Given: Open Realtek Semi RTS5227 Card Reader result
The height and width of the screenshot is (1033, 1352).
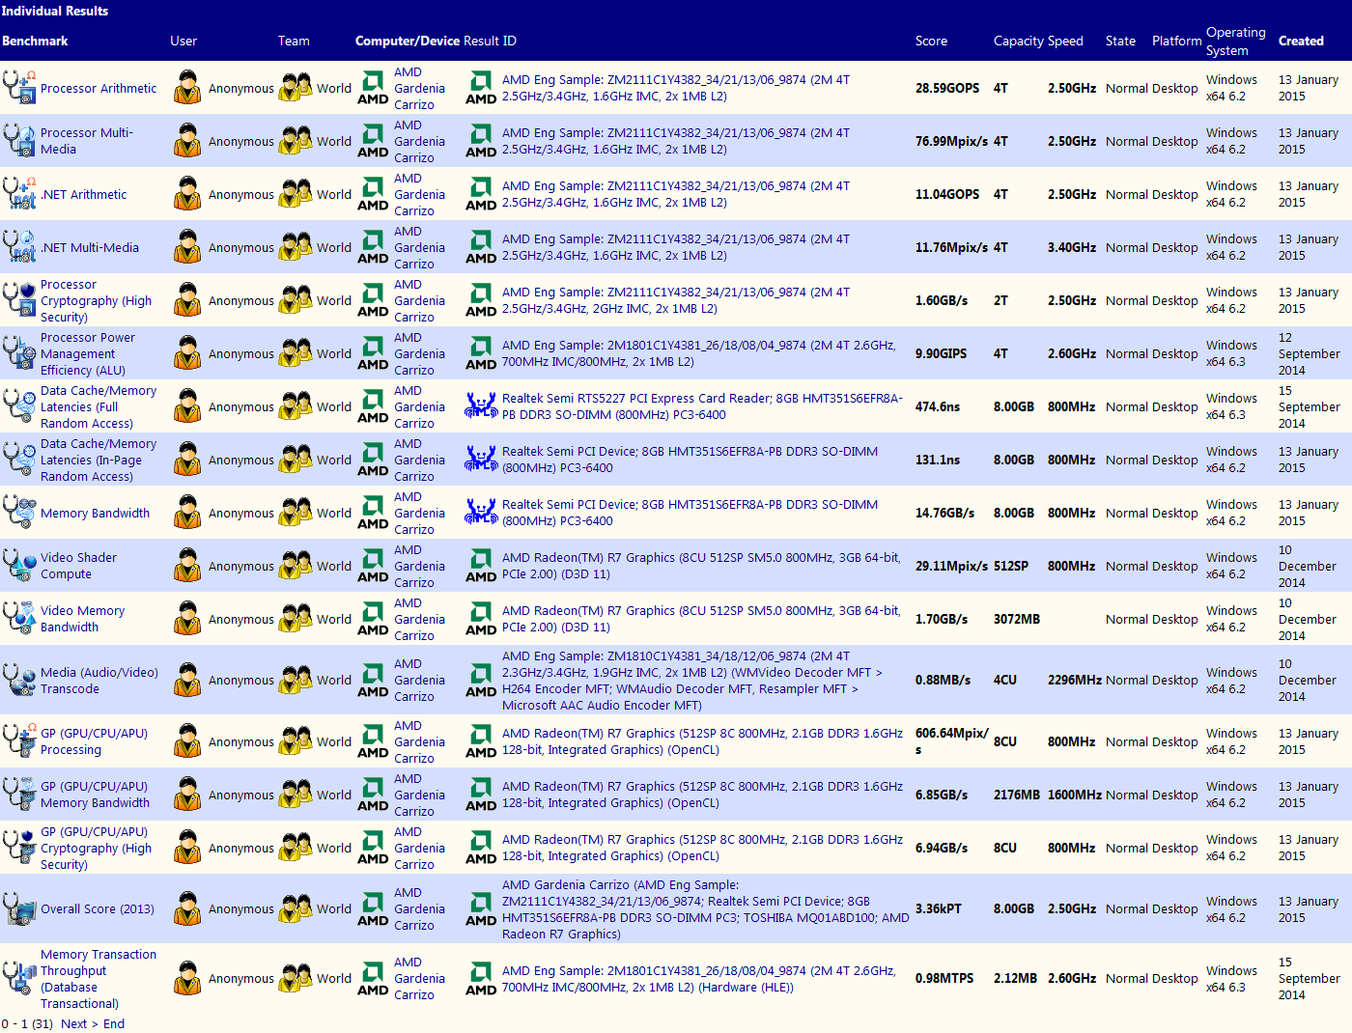Looking at the screenshot, I should click(x=702, y=406).
